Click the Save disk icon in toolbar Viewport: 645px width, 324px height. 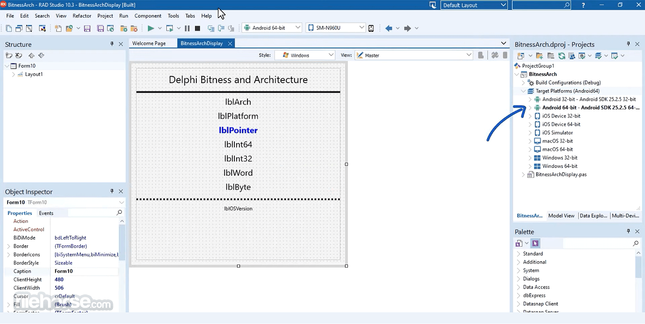[x=87, y=28]
